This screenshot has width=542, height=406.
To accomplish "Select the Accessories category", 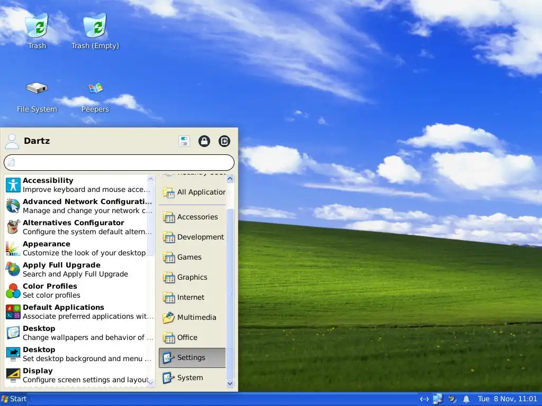I will tap(192, 217).
